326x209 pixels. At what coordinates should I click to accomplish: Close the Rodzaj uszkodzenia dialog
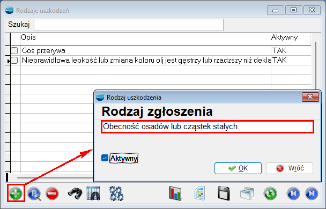pyautogui.click(x=310, y=97)
